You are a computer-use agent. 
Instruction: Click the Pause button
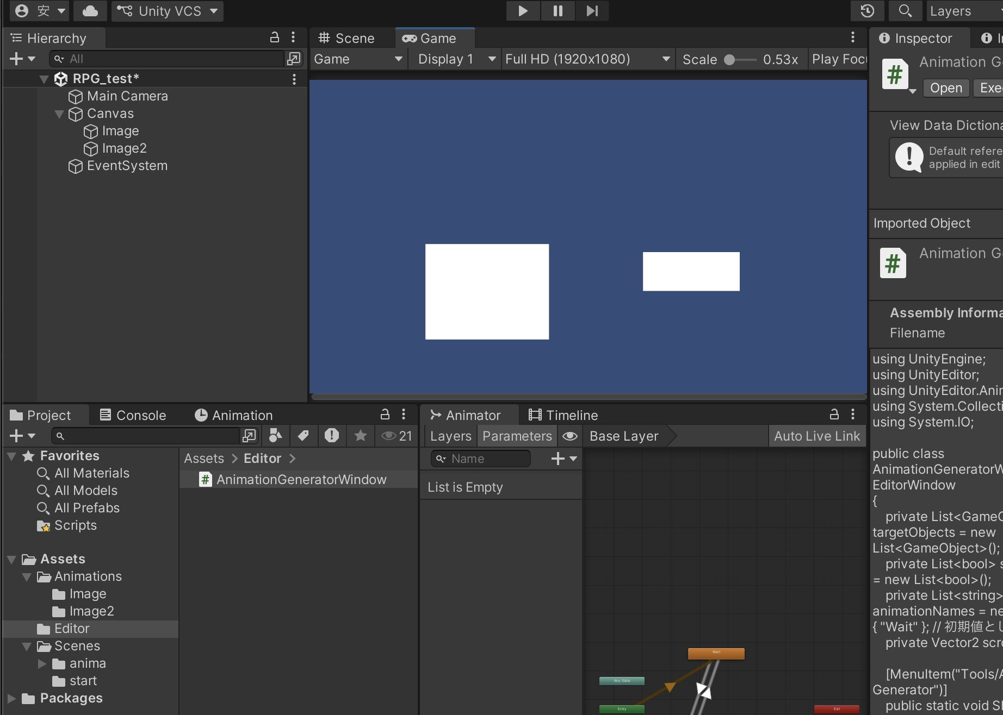pyautogui.click(x=558, y=11)
